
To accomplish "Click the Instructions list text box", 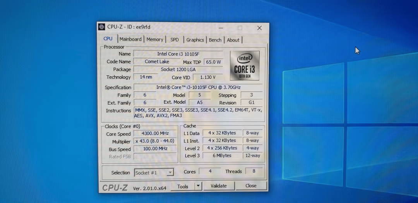I will tap(198, 113).
